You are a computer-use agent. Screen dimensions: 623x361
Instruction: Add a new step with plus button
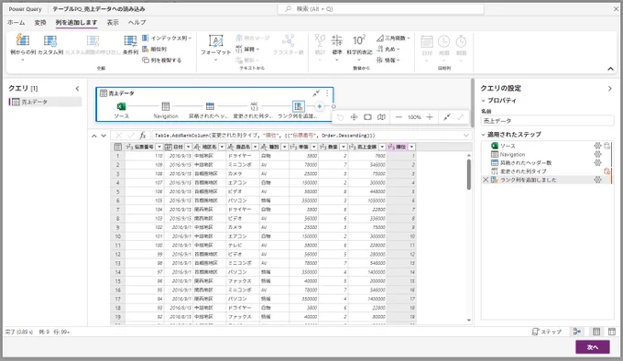tap(319, 106)
